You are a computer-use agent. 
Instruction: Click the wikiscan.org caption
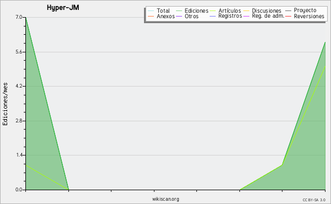click(165, 199)
